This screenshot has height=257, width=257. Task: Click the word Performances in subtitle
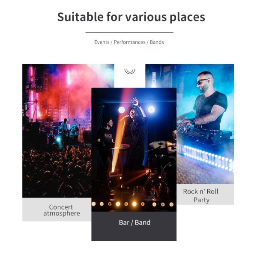(129, 42)
